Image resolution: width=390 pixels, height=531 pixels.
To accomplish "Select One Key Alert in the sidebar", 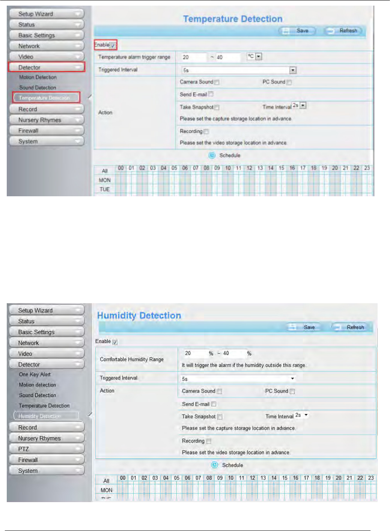I will pyautogui.click(x=35, y=375).
